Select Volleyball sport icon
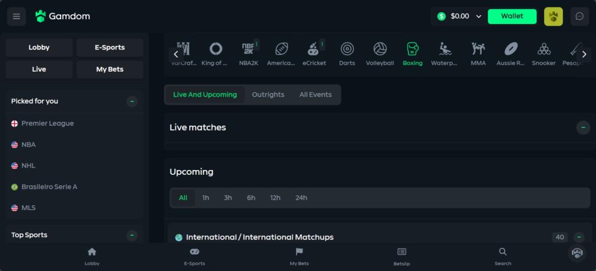The width and height of the screenshot is (596, 271). click(x=379, y=54)
